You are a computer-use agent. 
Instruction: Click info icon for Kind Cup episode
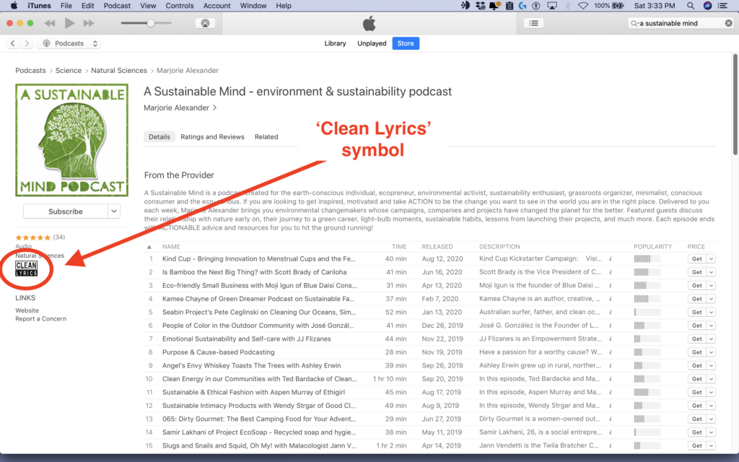tap(611, 258)
